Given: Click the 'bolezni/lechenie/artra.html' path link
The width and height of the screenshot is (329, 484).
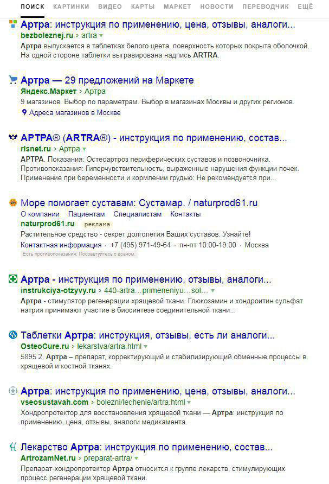Looking at the screenshot, I should (140, 402).
